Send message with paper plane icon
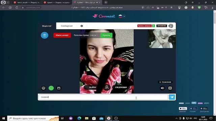 point(172,97)
